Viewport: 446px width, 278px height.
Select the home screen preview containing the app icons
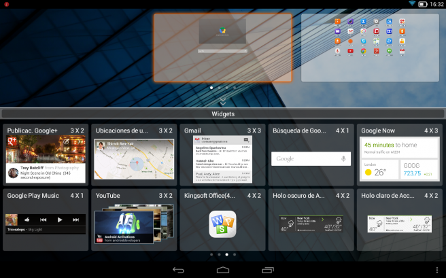pyautogui.click(x=370, y=48)
